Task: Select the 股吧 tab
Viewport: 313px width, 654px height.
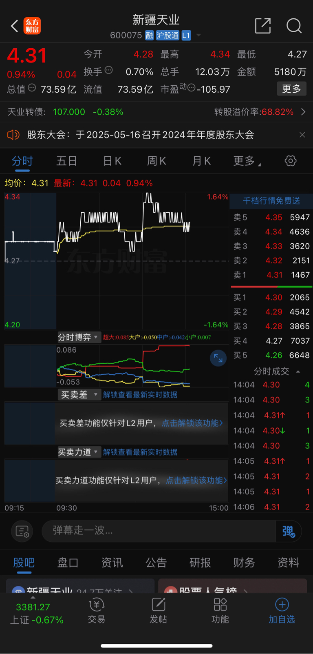Action: (24, 563)
